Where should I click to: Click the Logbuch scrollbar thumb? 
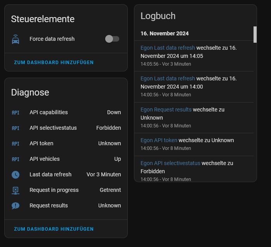(255, 35)
